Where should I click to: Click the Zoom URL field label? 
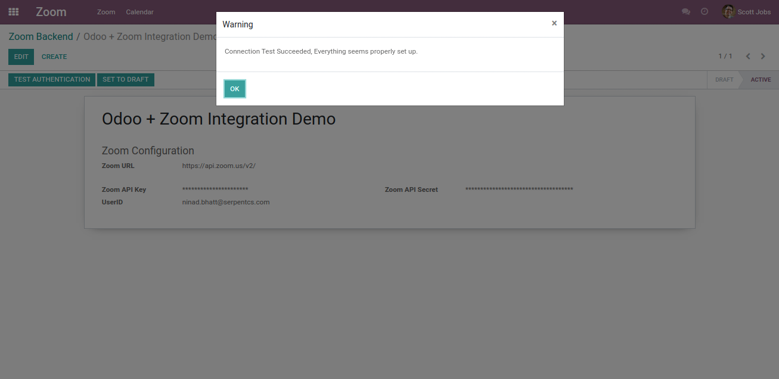pyautogui.click(x=118, y=166)
